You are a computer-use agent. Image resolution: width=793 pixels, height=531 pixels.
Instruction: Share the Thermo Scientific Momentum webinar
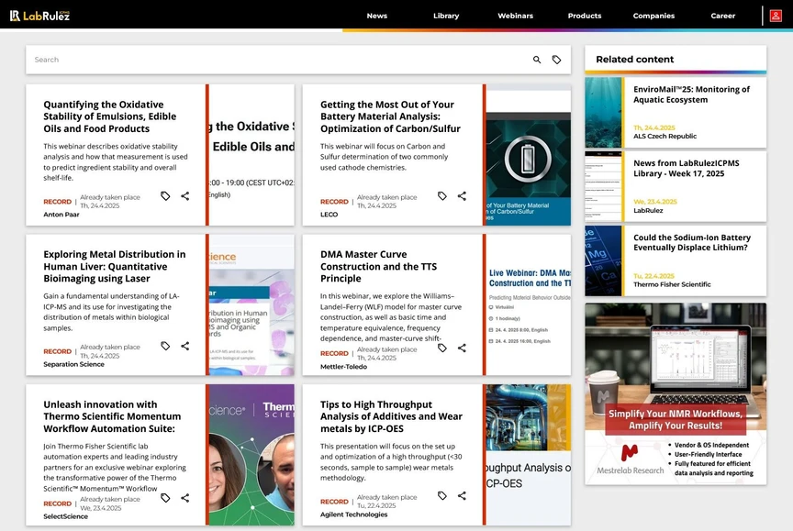point(185,498)
